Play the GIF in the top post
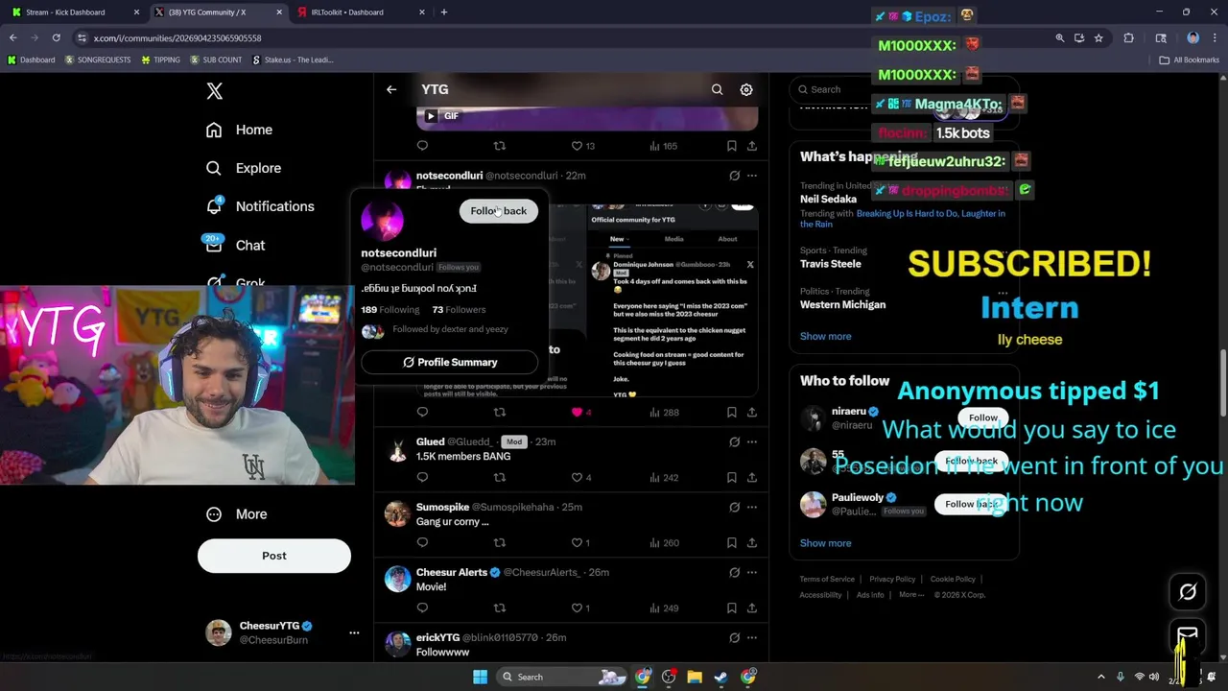The image size is (1228, 691). [x=431, y=116]
